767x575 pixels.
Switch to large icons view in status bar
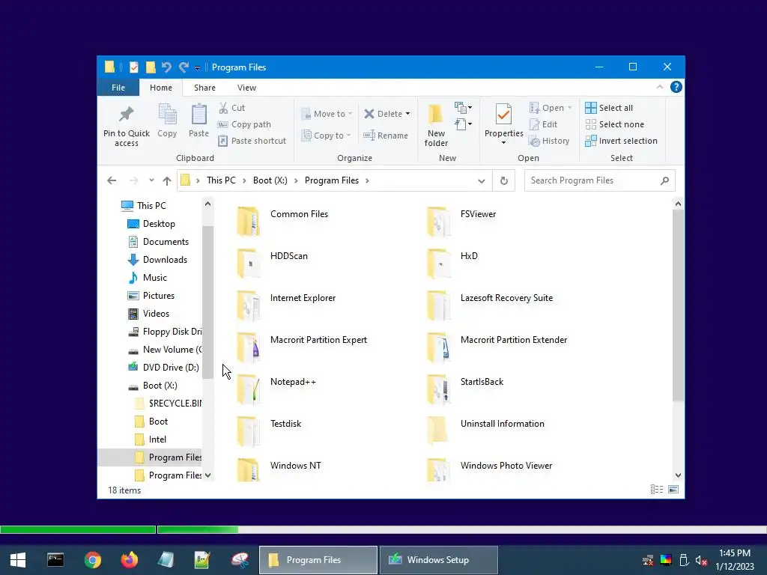click(x=673, y=490)
